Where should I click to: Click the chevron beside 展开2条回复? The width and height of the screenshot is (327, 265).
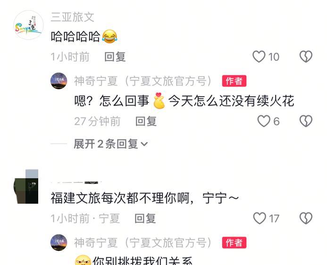point(144,144)
